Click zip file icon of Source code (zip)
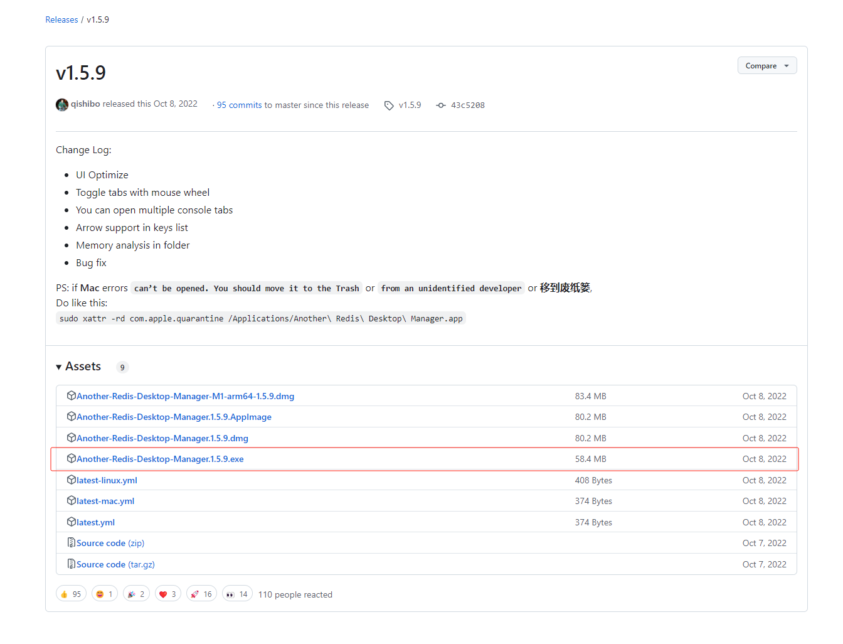The width and height of the screenshot is (843, 644). [x=72, y=542]
